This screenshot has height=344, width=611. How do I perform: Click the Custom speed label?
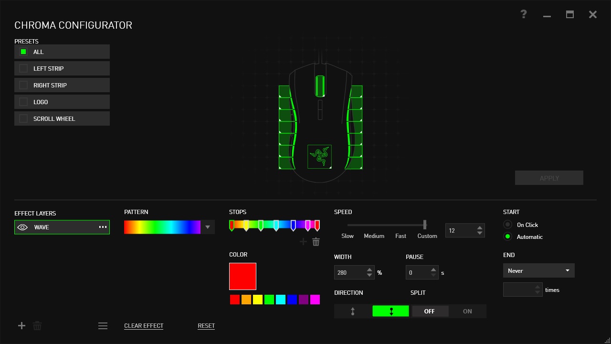coord(427,236)
